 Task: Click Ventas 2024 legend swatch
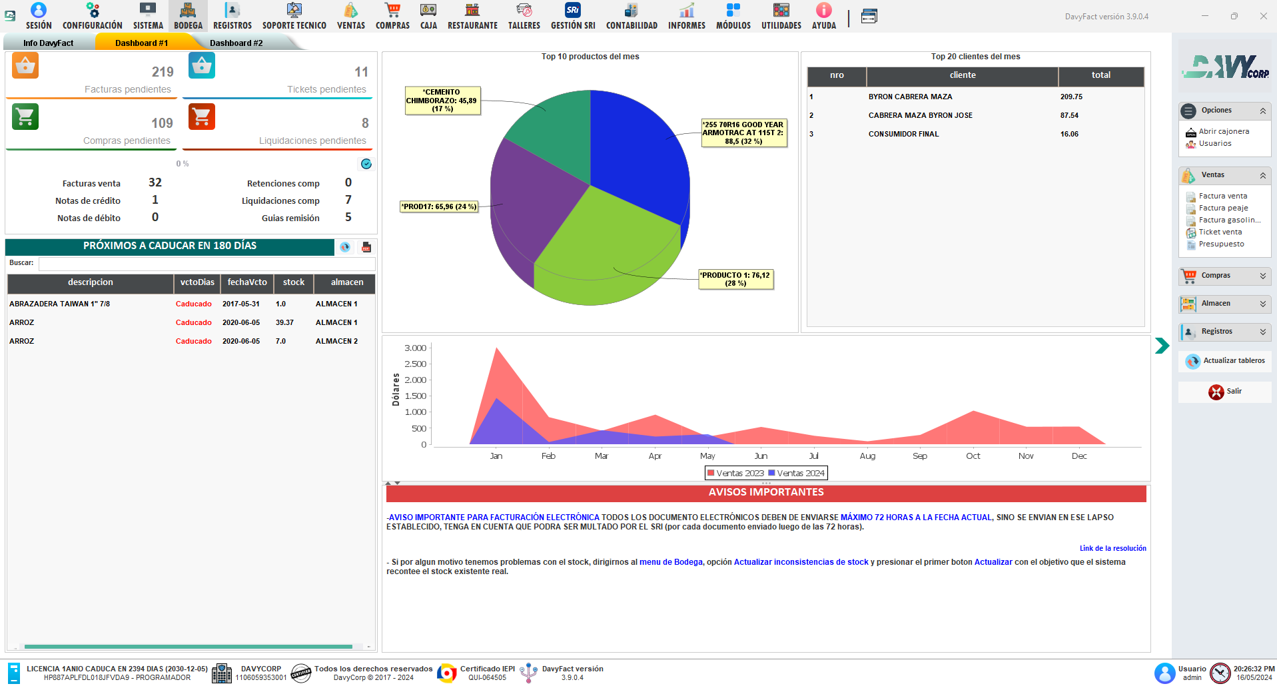coord(771,474)
